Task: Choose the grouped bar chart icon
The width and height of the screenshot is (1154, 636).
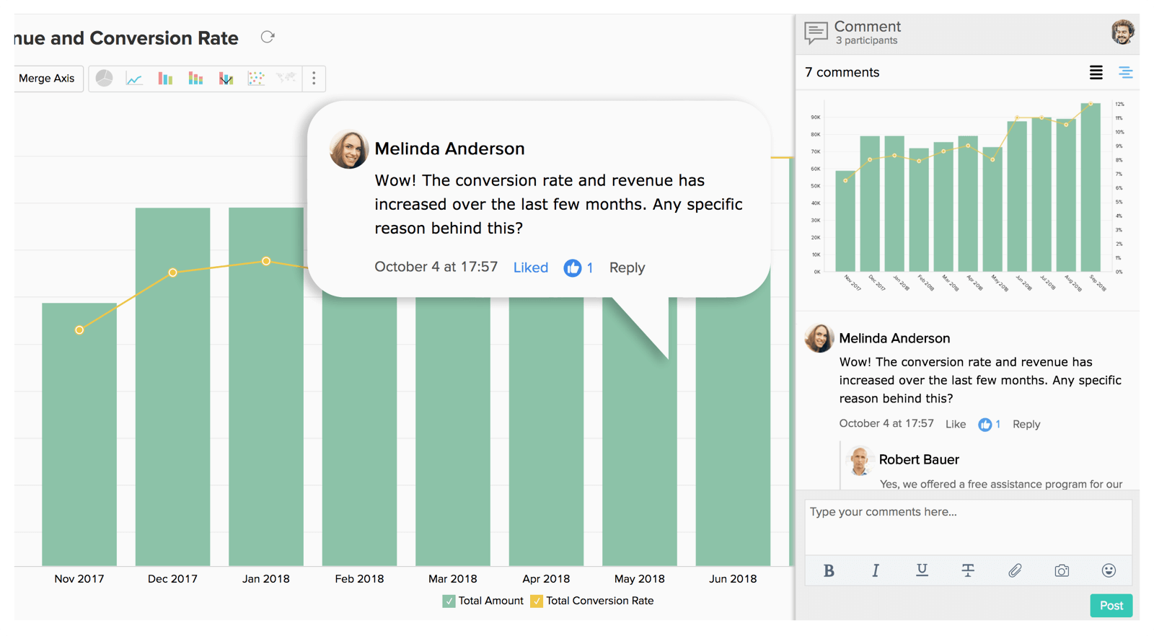Action: (x=165, y=79)
